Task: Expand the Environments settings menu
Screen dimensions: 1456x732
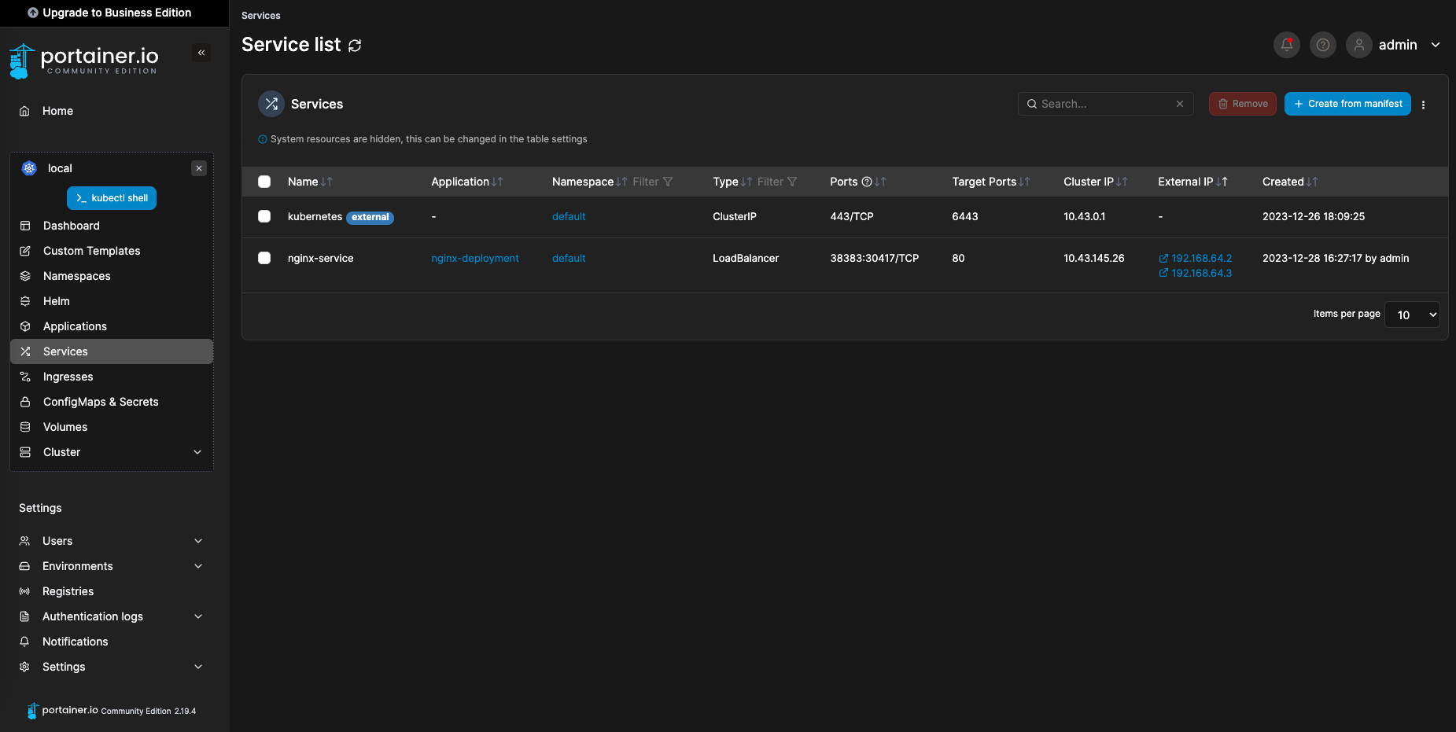Action: click(198, 566)
